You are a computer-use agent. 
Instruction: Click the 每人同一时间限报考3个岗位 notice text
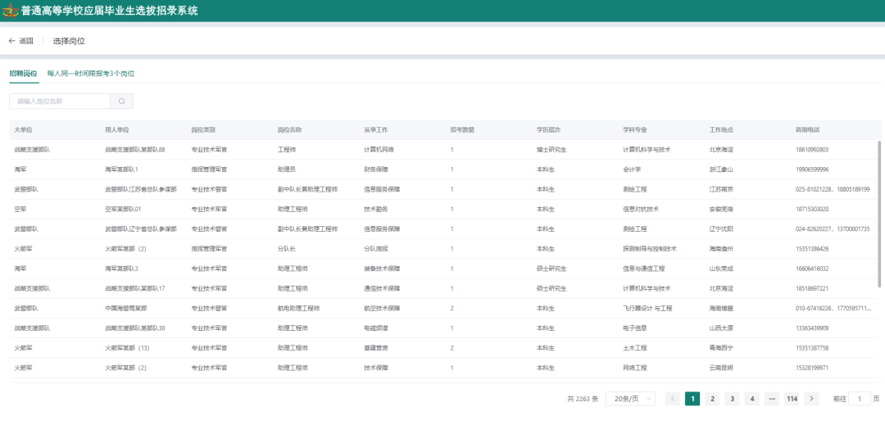pyautogui.click(x=90, y=74)
